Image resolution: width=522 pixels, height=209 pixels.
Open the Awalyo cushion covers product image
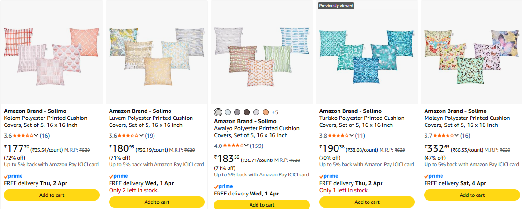262,52
